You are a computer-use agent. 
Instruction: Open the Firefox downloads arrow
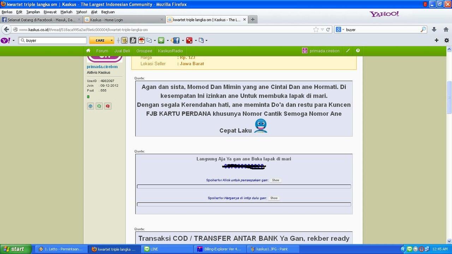(434, 30)
